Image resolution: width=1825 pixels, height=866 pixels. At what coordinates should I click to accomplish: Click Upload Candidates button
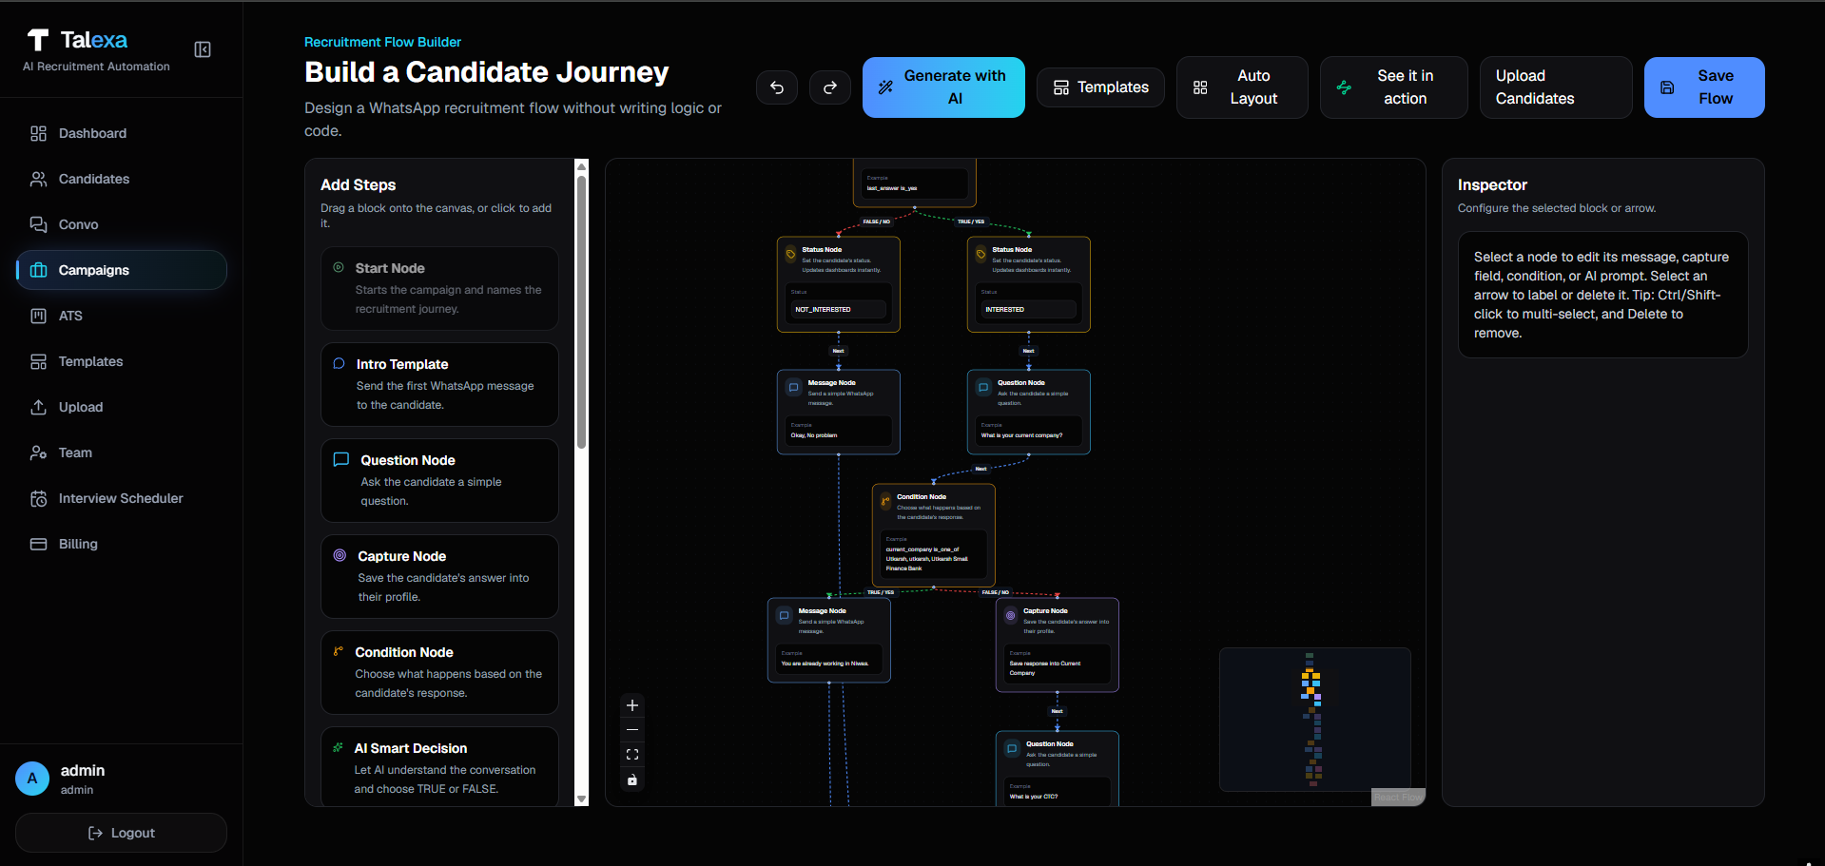tap(1556, 87)
